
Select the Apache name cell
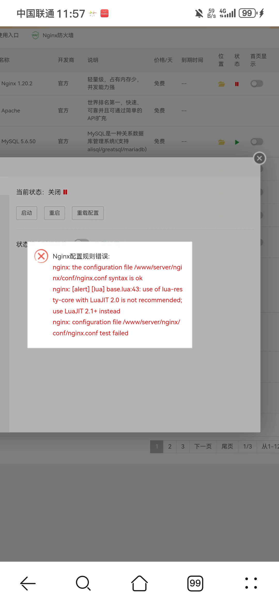tap(11, 111)
